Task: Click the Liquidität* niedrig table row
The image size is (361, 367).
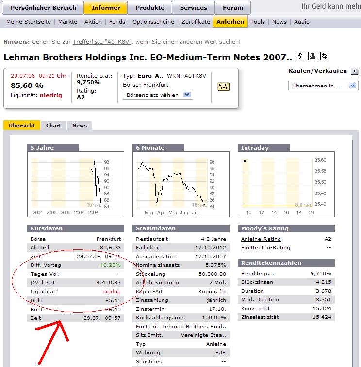Action: click(76, 291)
